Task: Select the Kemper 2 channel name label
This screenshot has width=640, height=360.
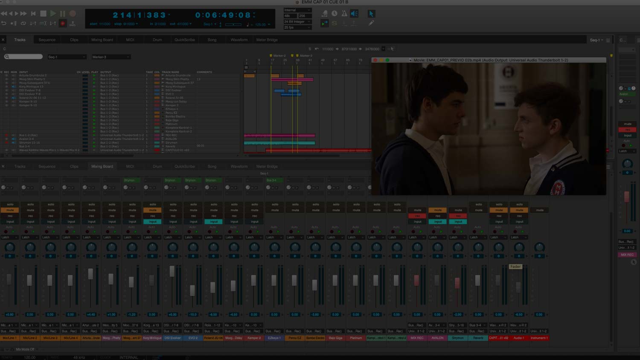Action: tap(254, 338)
